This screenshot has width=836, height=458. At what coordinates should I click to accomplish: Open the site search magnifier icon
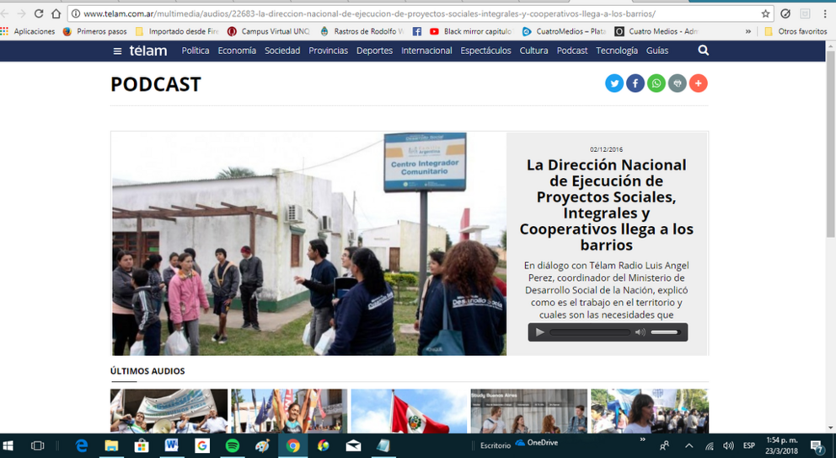click(x=703, y=50)
